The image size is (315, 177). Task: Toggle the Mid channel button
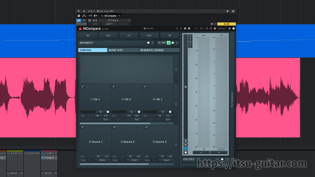click(88, 35)
